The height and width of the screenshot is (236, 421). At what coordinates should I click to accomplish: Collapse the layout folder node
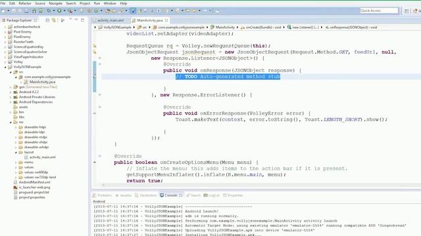pyautogui.click(x=16, y=152)
